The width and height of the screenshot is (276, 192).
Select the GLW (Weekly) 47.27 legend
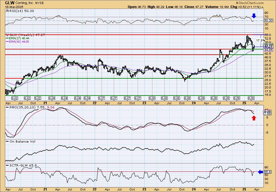25,35
